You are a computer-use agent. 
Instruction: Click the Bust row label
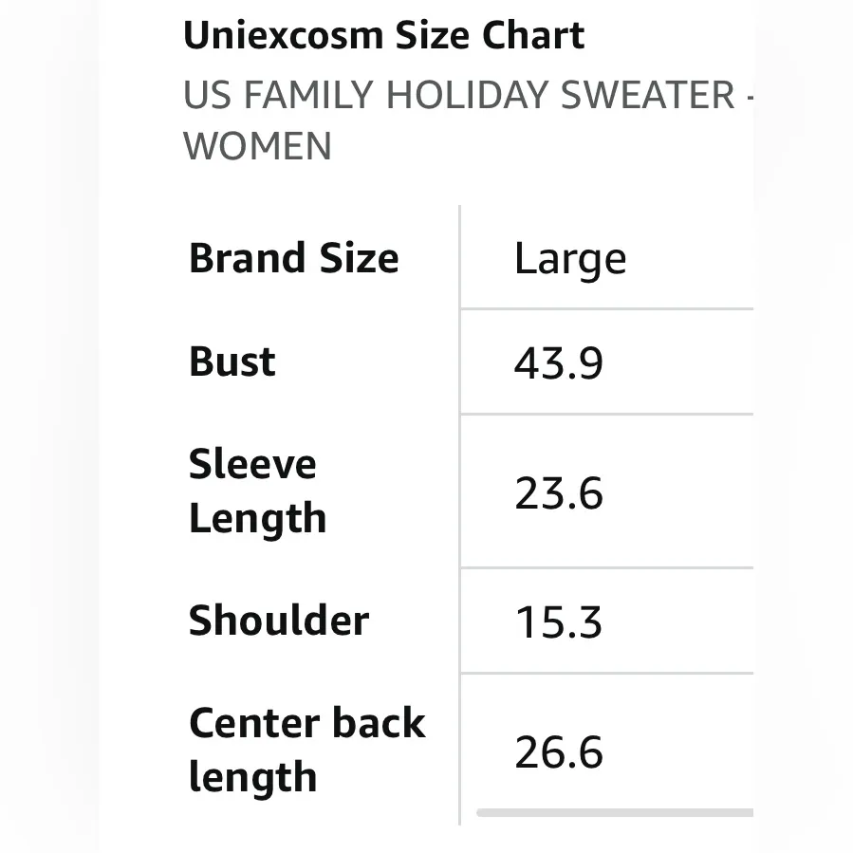pyautogui.click(x=232, y=362)
